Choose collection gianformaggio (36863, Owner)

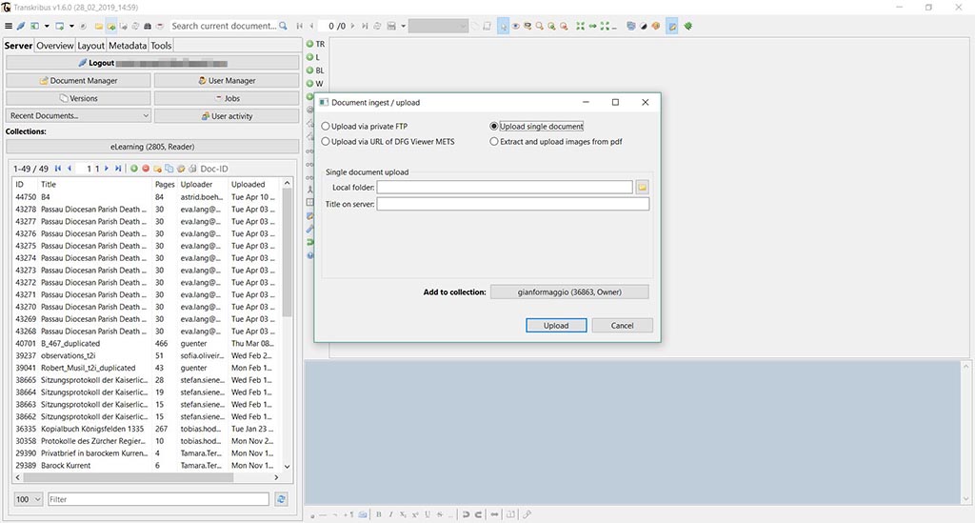pos(569,292)
